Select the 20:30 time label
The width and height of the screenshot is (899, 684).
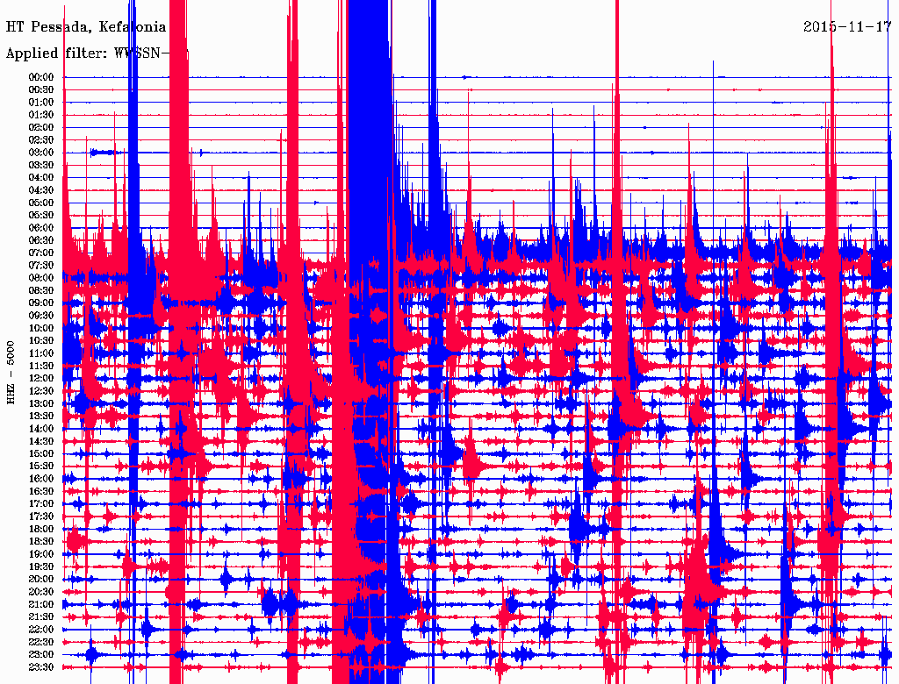point(41,592)
